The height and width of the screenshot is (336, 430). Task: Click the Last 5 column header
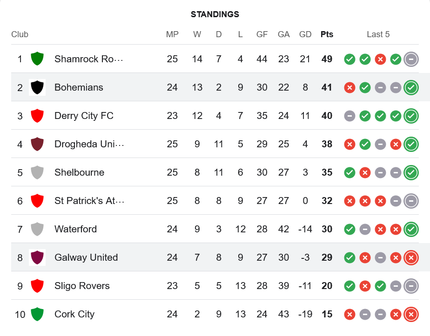coord(378,34)
